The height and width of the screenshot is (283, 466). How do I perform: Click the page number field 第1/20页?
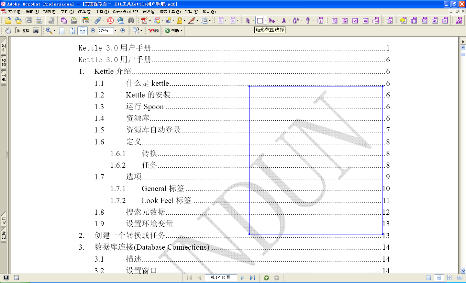coord(221,277)
